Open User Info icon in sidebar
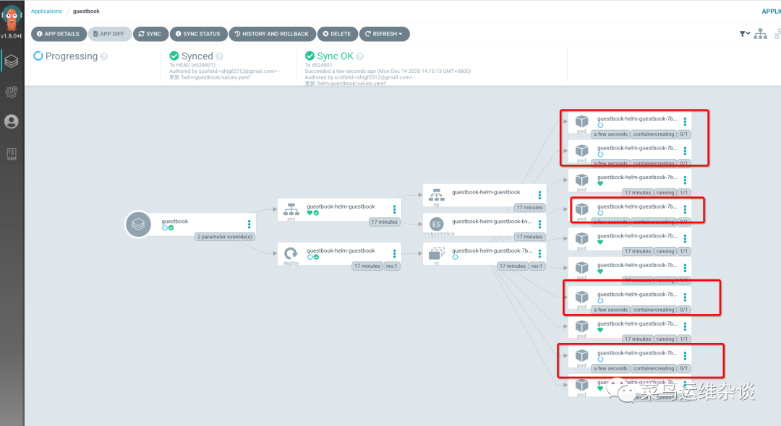The width and height of the screenshot is (781, 426). (x=12, y=122)
